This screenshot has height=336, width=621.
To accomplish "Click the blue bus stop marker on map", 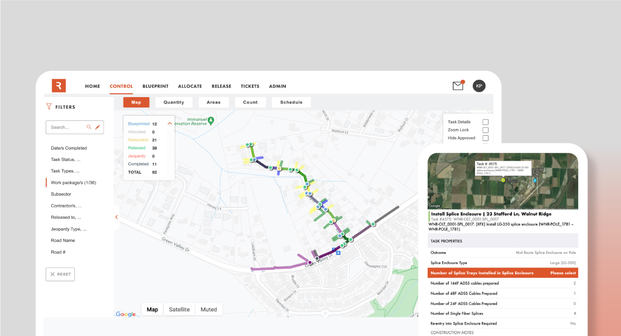I will coord(338,252).
